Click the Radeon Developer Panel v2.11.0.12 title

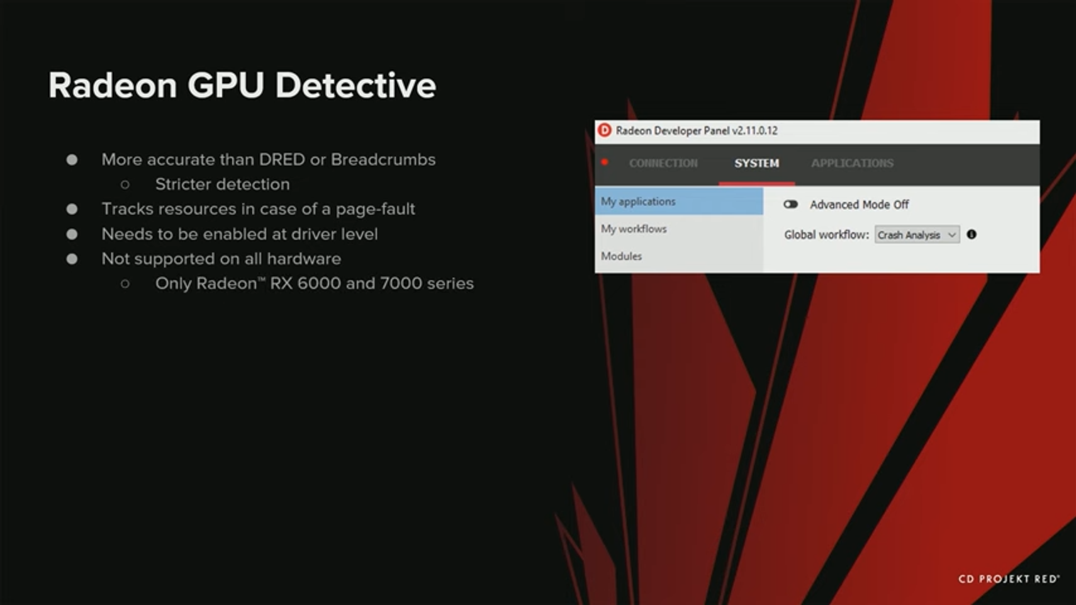pos(697,130)
